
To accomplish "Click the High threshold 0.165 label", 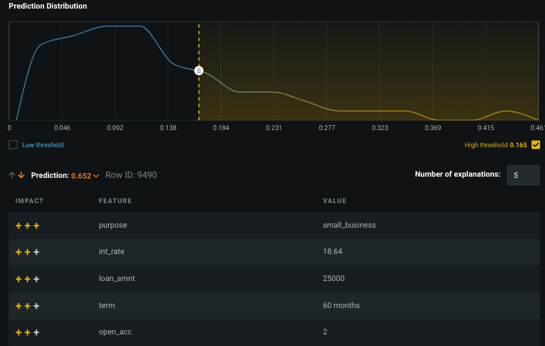I will click(x=496, y=145).
